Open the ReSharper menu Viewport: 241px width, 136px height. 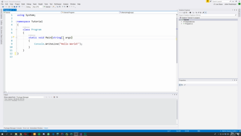pos(58,4)
